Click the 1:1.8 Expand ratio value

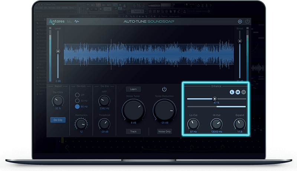pos(240,131)
